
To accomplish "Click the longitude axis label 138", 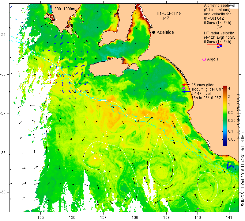I will (135, 217).
